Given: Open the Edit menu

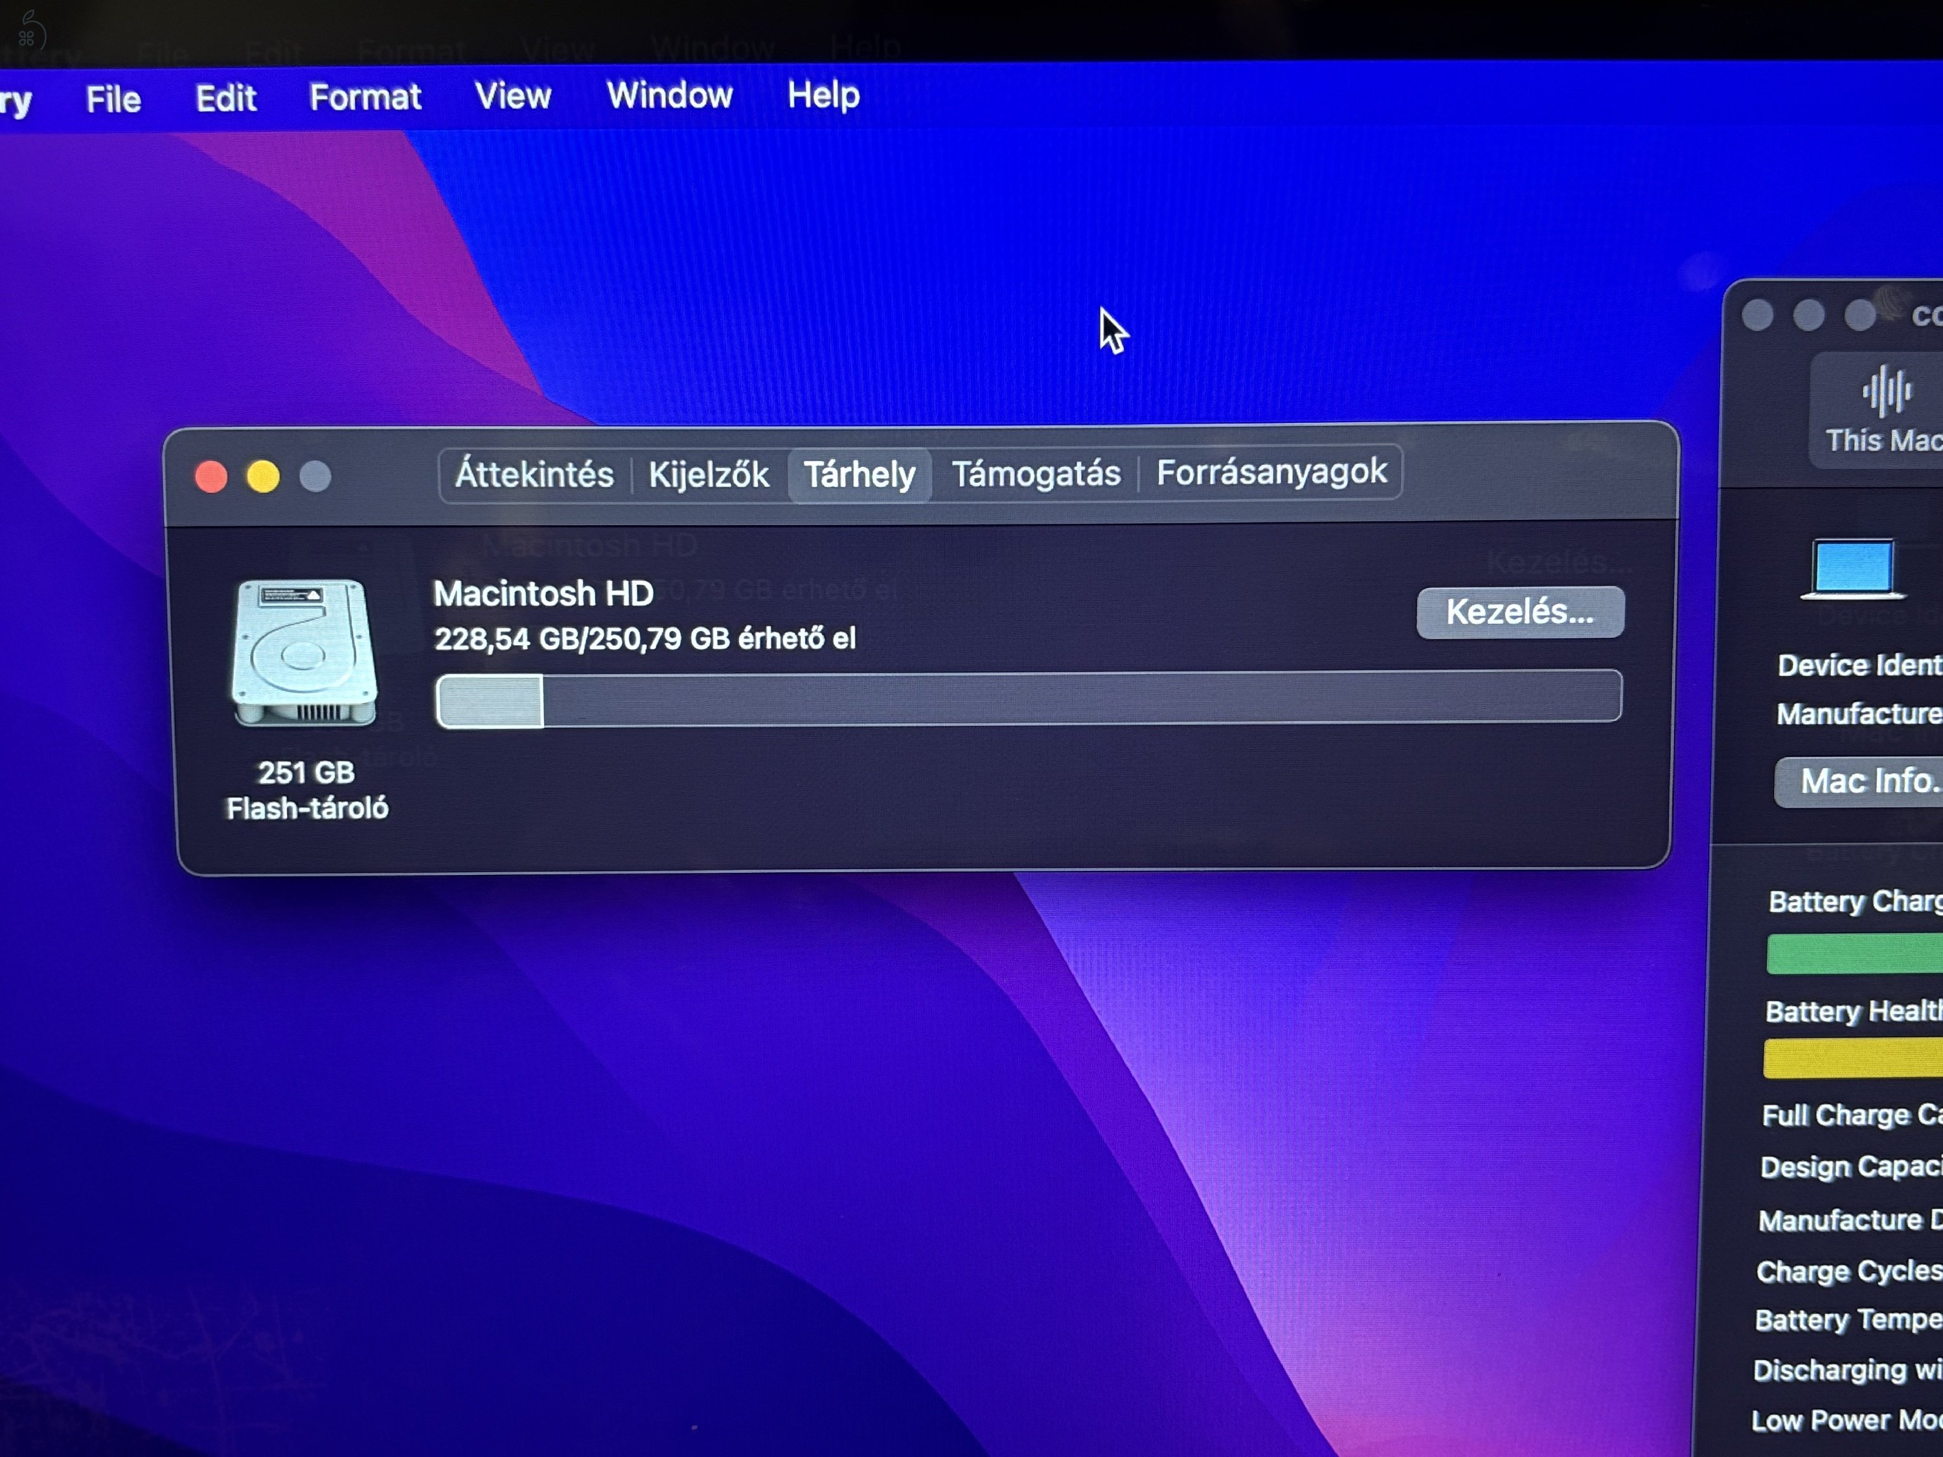Looking at the screenshot, I should pos(226,98).
